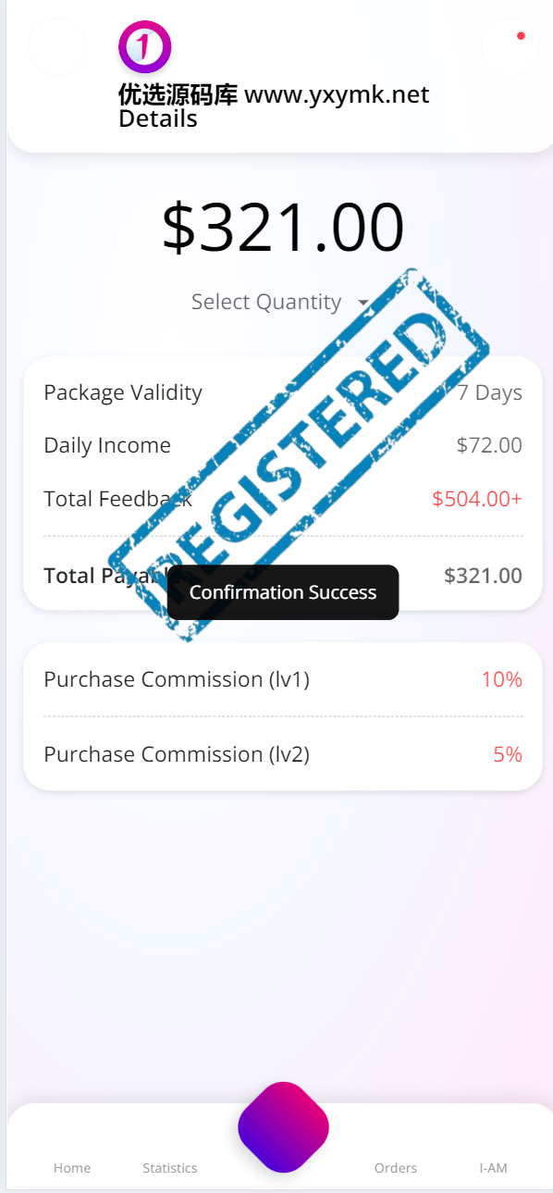This screenshot has height=1193, width=553.
Task: Open the Statistics tab
Action: 170,1168
